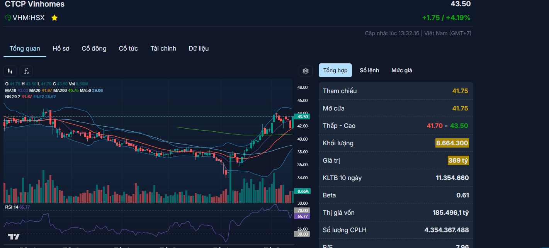The width and height of the screenshot is (549, 248).
Task: Click the TradingView logo on chart
Action: coord(14,236)
